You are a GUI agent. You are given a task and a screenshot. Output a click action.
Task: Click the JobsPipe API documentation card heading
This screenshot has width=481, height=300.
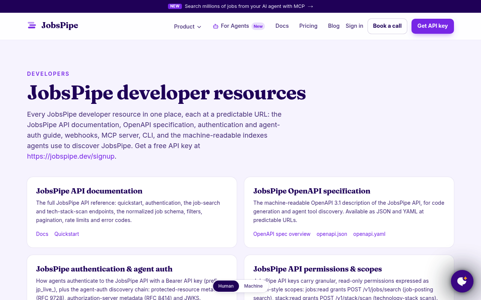(x=89, y=191)
